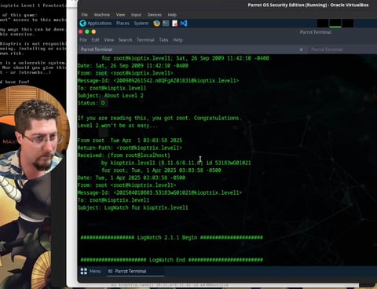Click the first workspace switcher box
Image resolution: width=377 pixels, height=289 pixels.
323,24
